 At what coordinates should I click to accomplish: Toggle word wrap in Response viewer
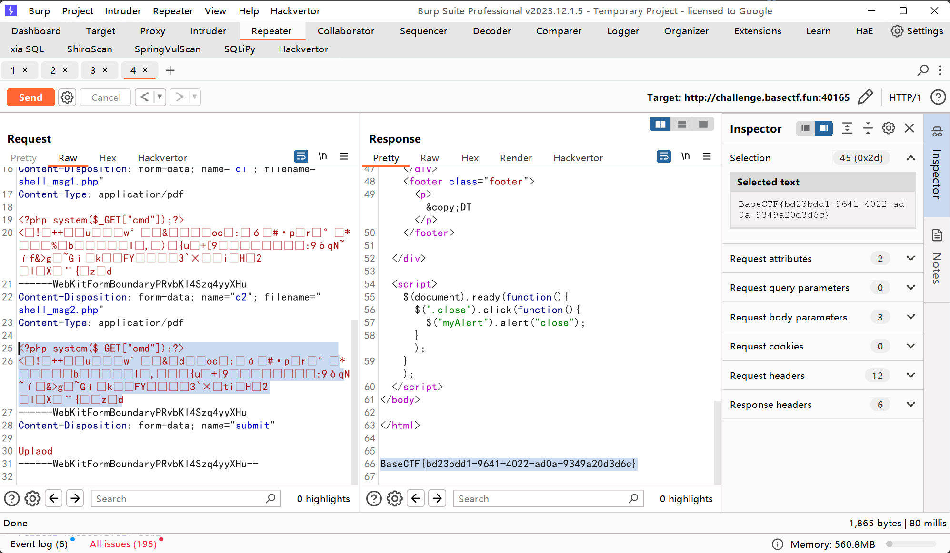click(663, 156)
